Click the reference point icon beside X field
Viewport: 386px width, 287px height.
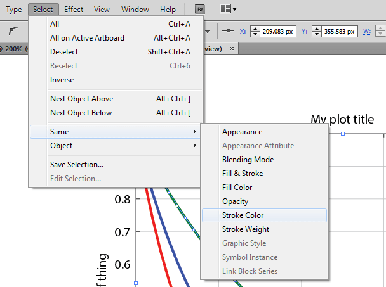(x=228, y=30)
